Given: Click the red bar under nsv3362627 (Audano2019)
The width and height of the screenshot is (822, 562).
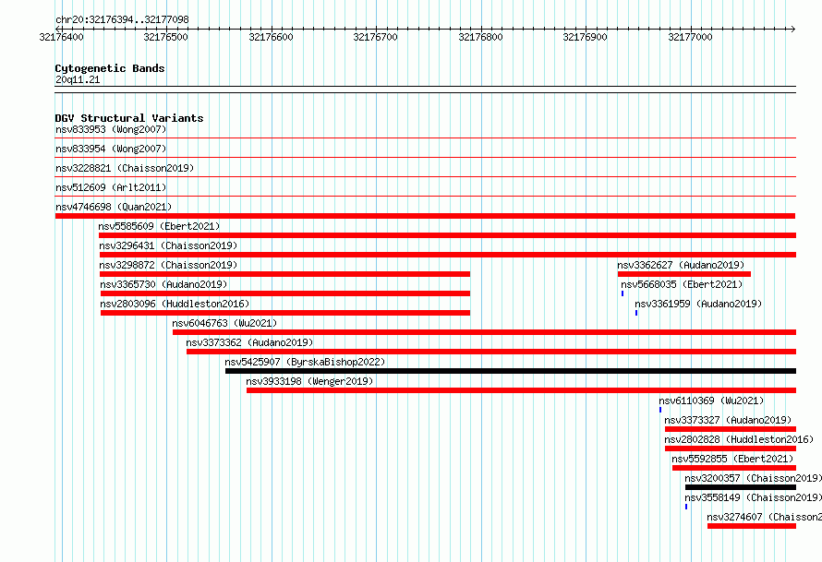Looking at the screenshot, I should pyautogui.click(x=684, y=274).
